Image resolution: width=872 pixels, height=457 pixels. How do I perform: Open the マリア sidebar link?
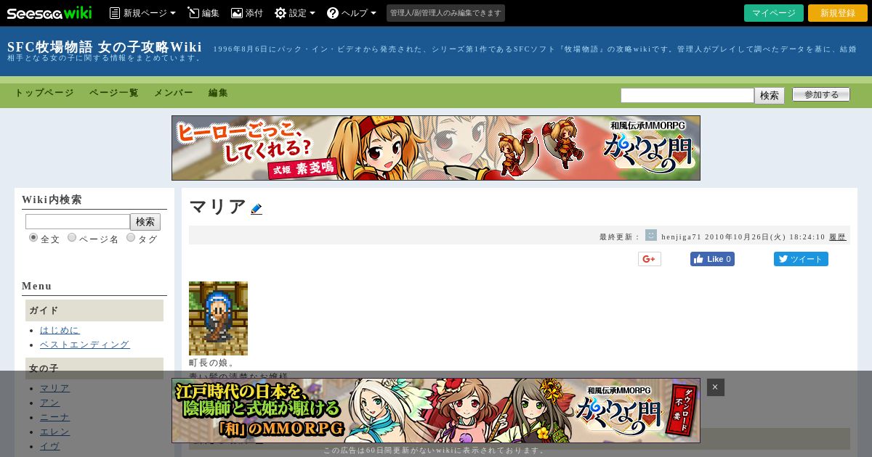[x=55, y=388]
